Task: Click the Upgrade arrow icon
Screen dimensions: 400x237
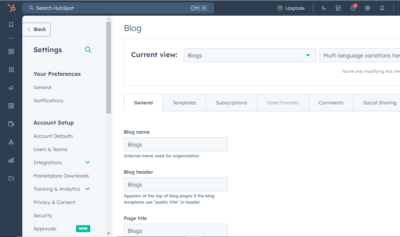Action: click(280, 8)
